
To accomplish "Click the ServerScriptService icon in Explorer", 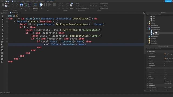I will point(149,29).
